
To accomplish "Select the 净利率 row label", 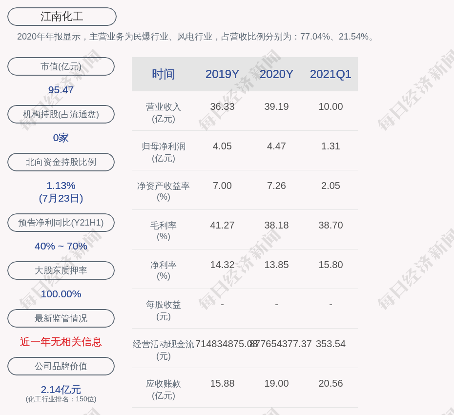I will coord(164,270).
